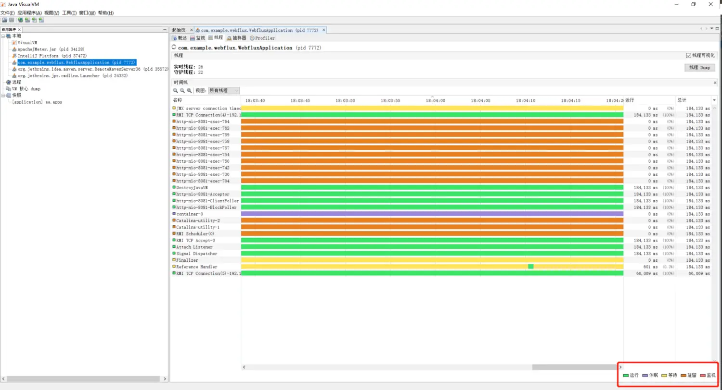Viewport: 722px width, 390px height.
Task: Click the green 运行 legend swatch
Action: click(626, 375)
